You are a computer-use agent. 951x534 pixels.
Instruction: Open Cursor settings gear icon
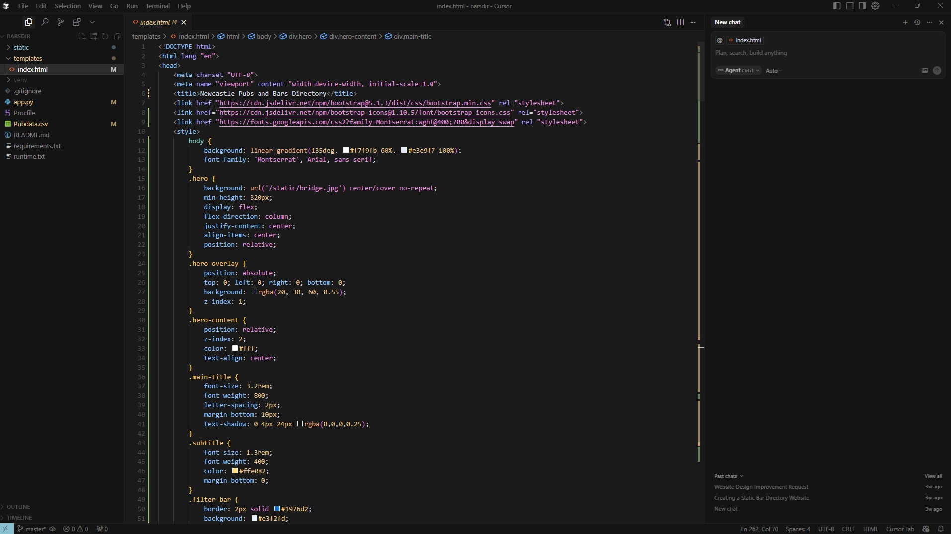coord(875,6)
